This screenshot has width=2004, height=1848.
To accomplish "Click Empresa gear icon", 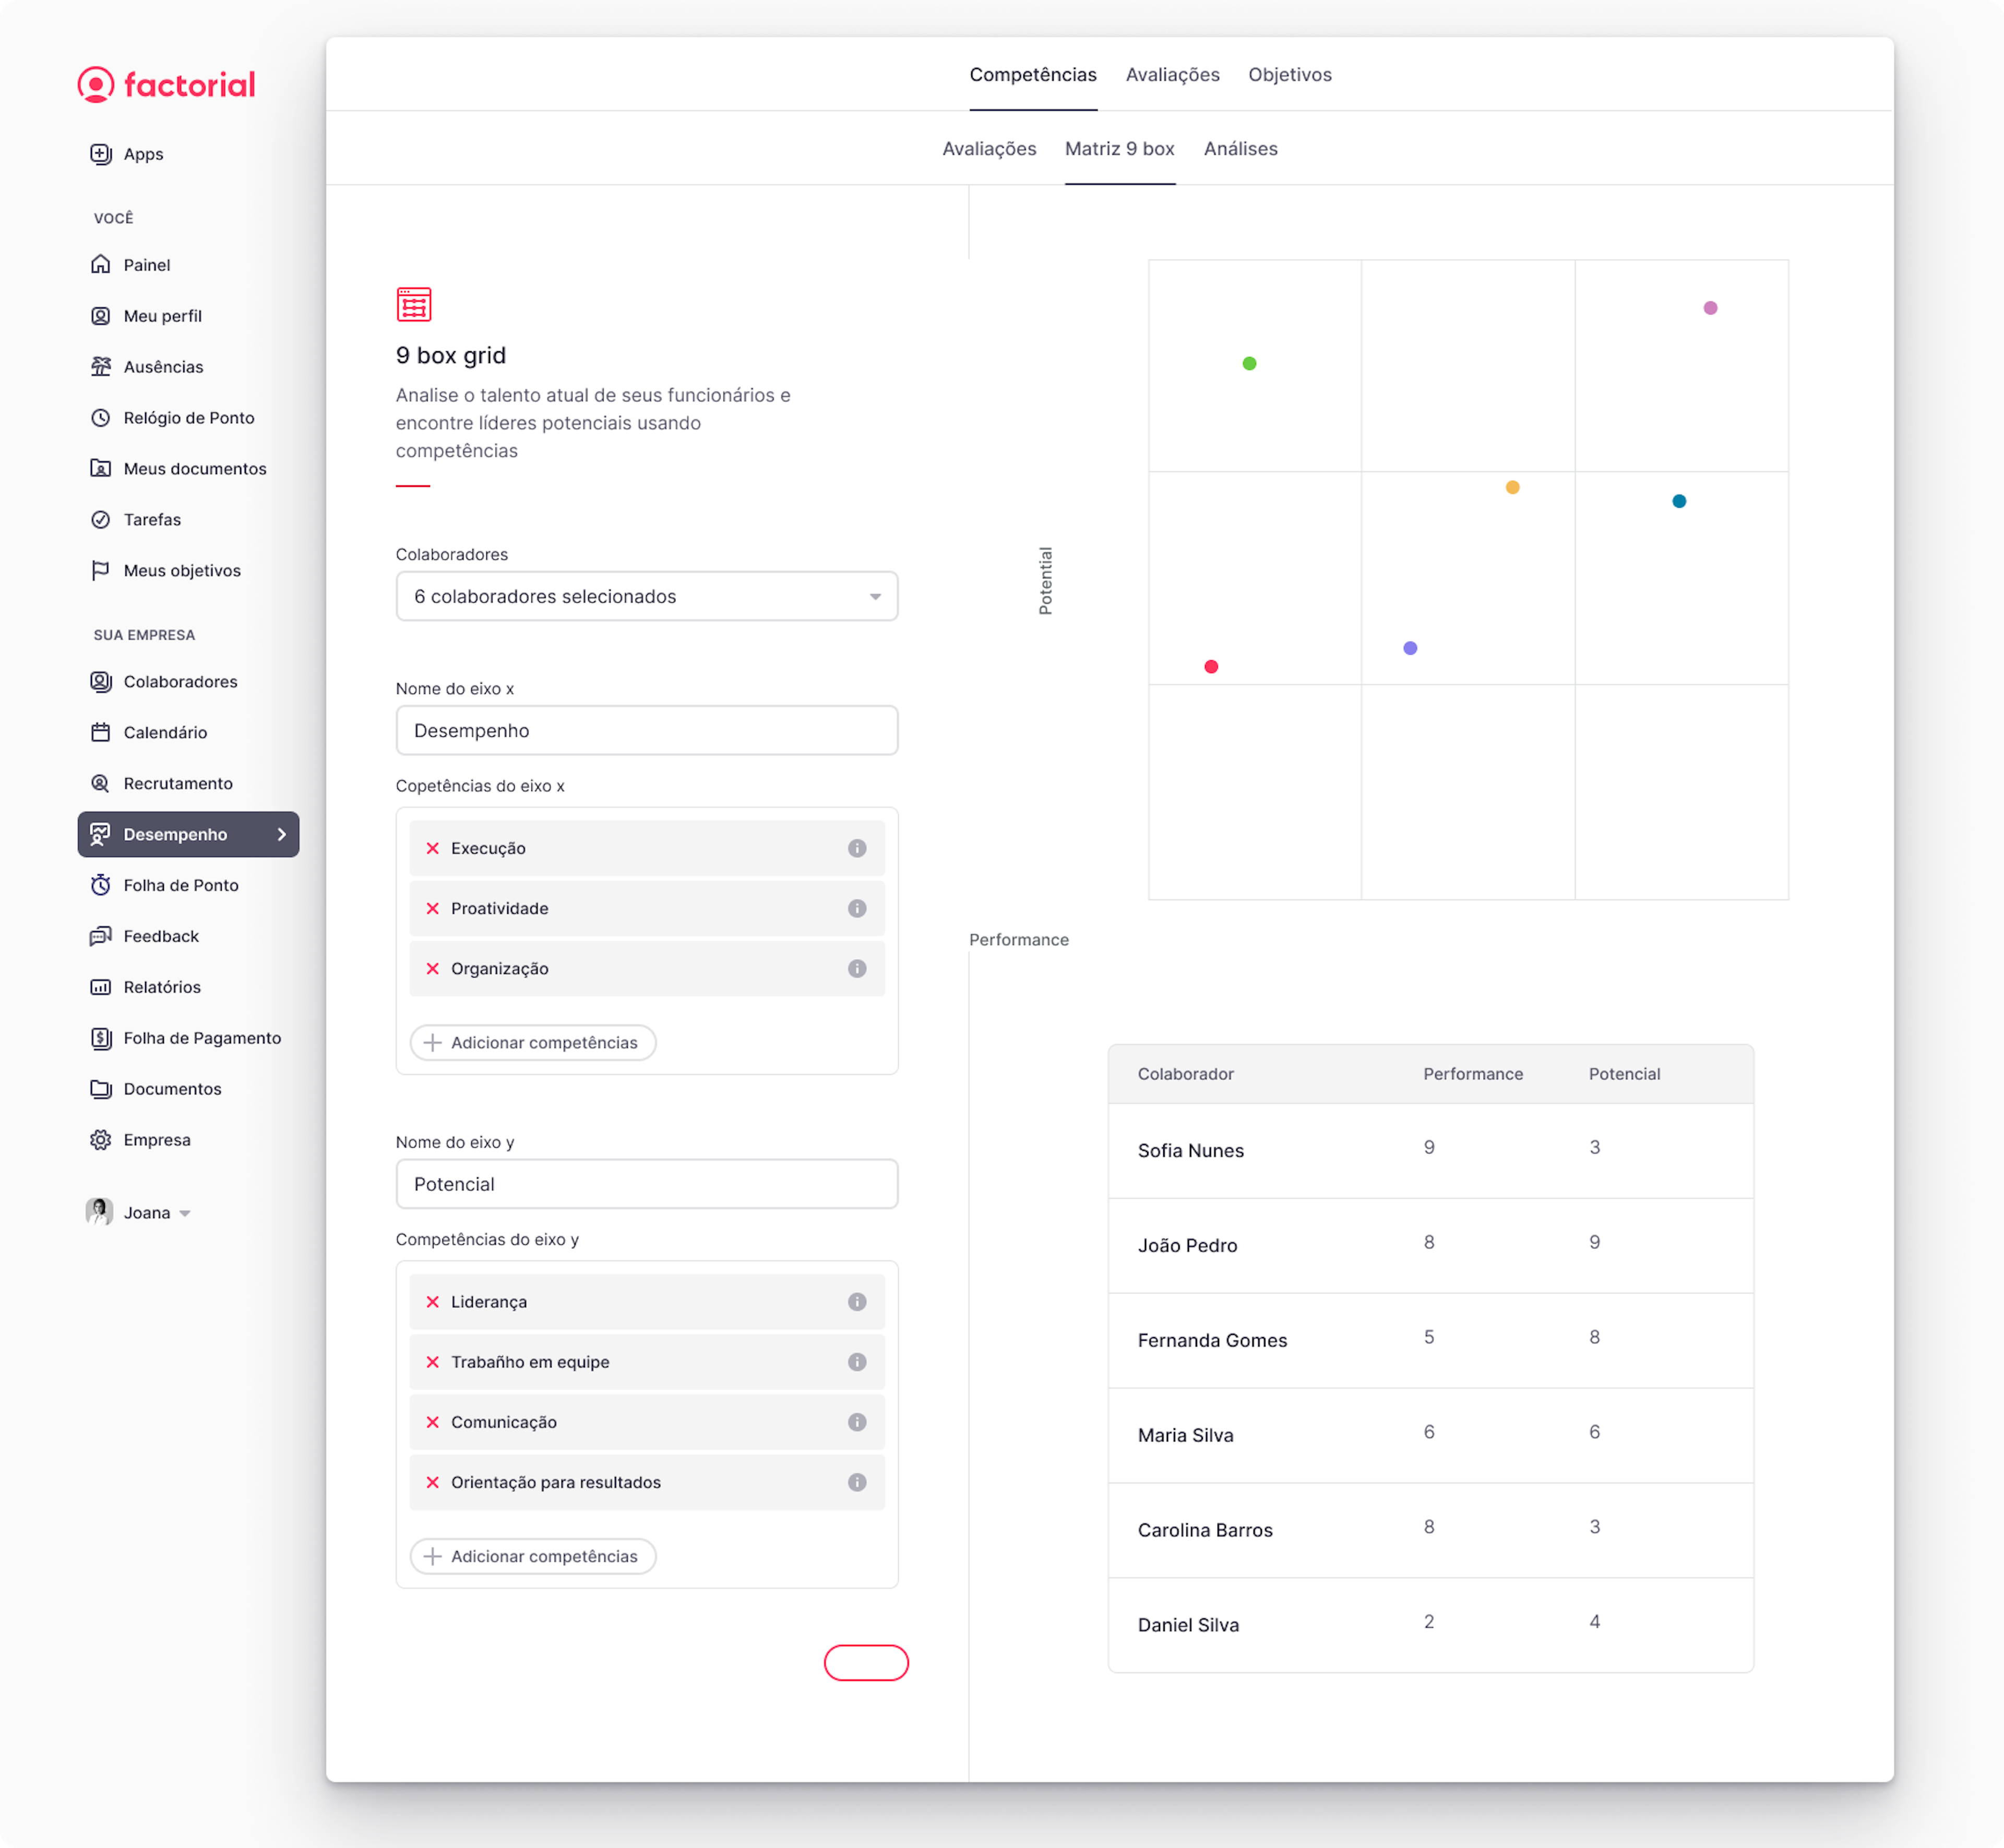I will tap(101, 1141).
